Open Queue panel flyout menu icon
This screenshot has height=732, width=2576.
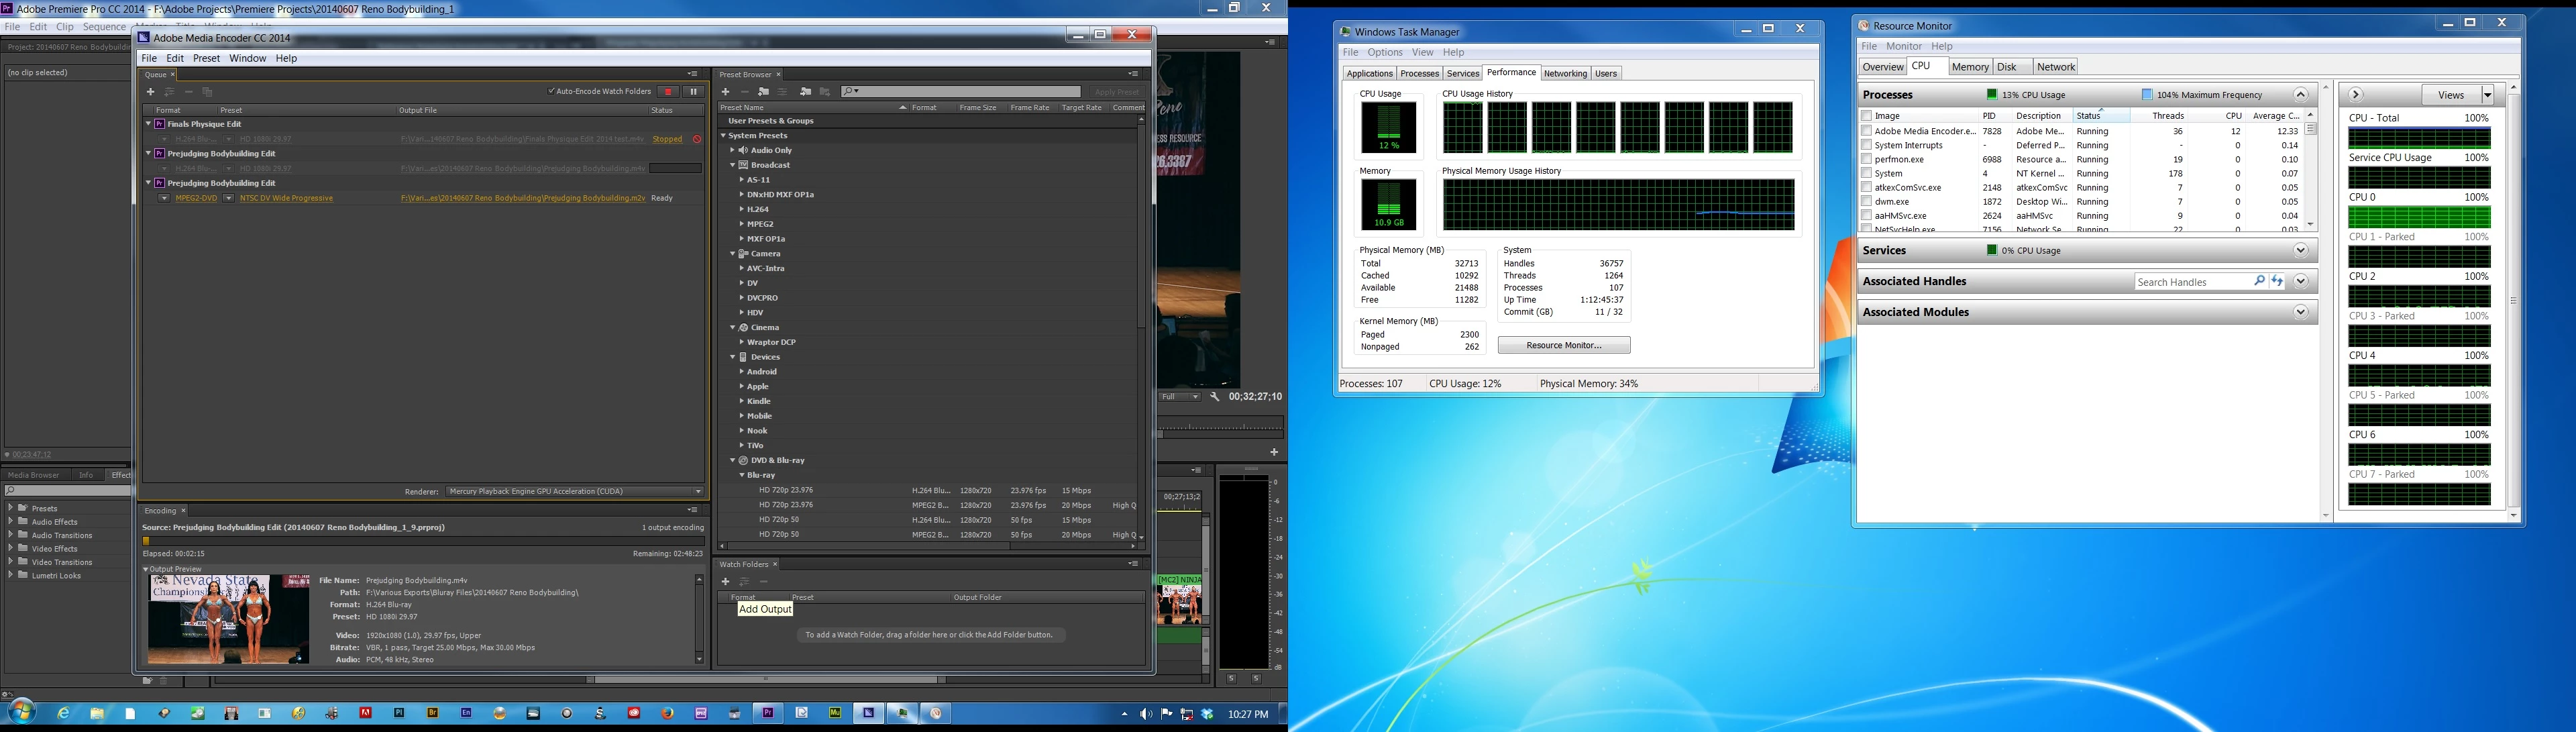click(692, 74)
